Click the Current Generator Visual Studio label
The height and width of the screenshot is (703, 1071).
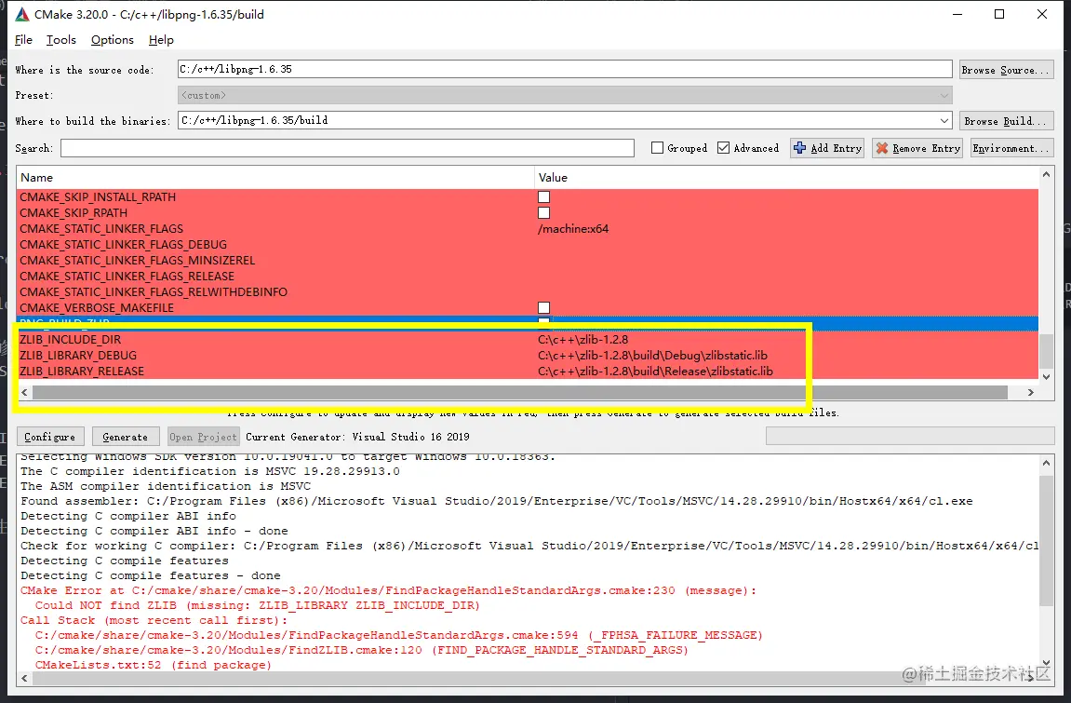coord(357,437)
